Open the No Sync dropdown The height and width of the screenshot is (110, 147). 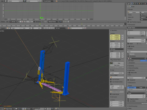[61, 28]
